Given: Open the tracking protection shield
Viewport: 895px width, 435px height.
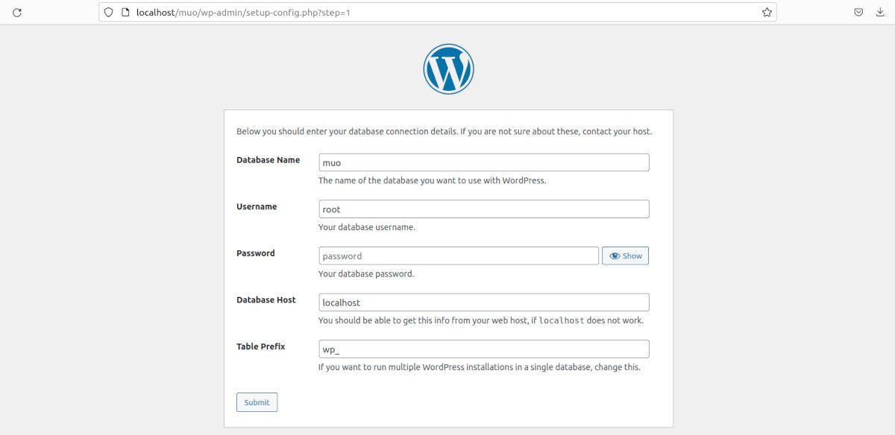Looking at the screenshot, I should [x=109, y=13].
